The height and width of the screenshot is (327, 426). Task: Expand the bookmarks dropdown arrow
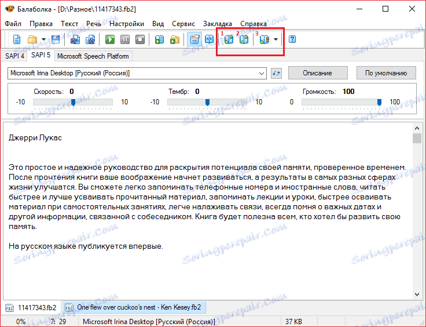click(x=276, y=39)
